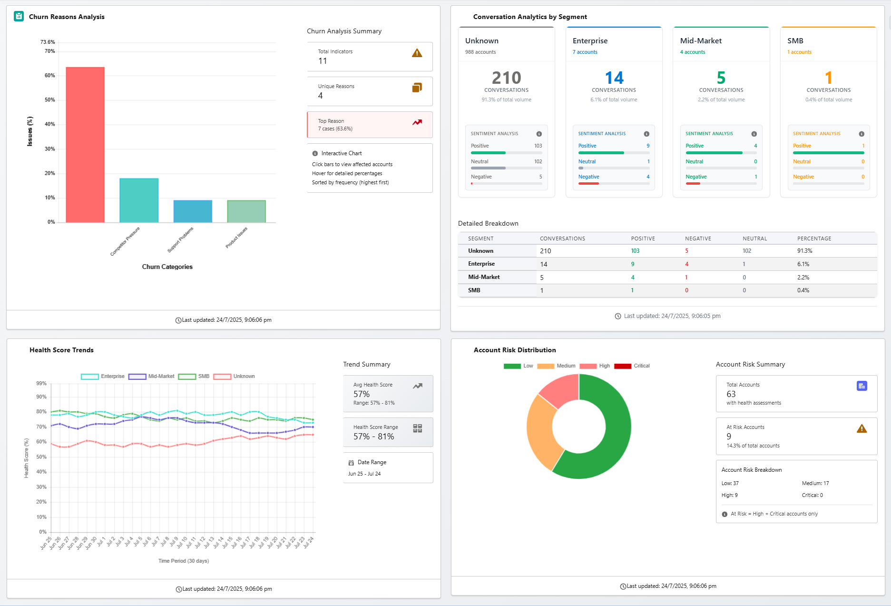Click the Churn Reasons Analysis panel icon
This screenshot has height=606, width=891.
point(18,16)
